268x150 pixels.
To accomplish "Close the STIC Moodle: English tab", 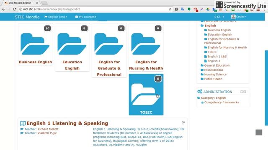I will click(37, 3).
